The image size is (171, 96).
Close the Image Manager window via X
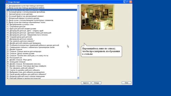tap(131, 2)
